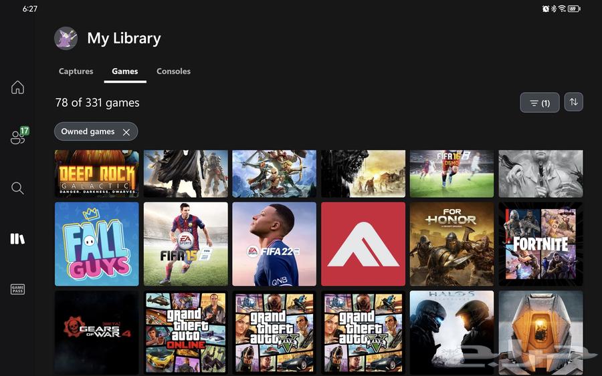Open the Gears of War 4 tile

97,333
